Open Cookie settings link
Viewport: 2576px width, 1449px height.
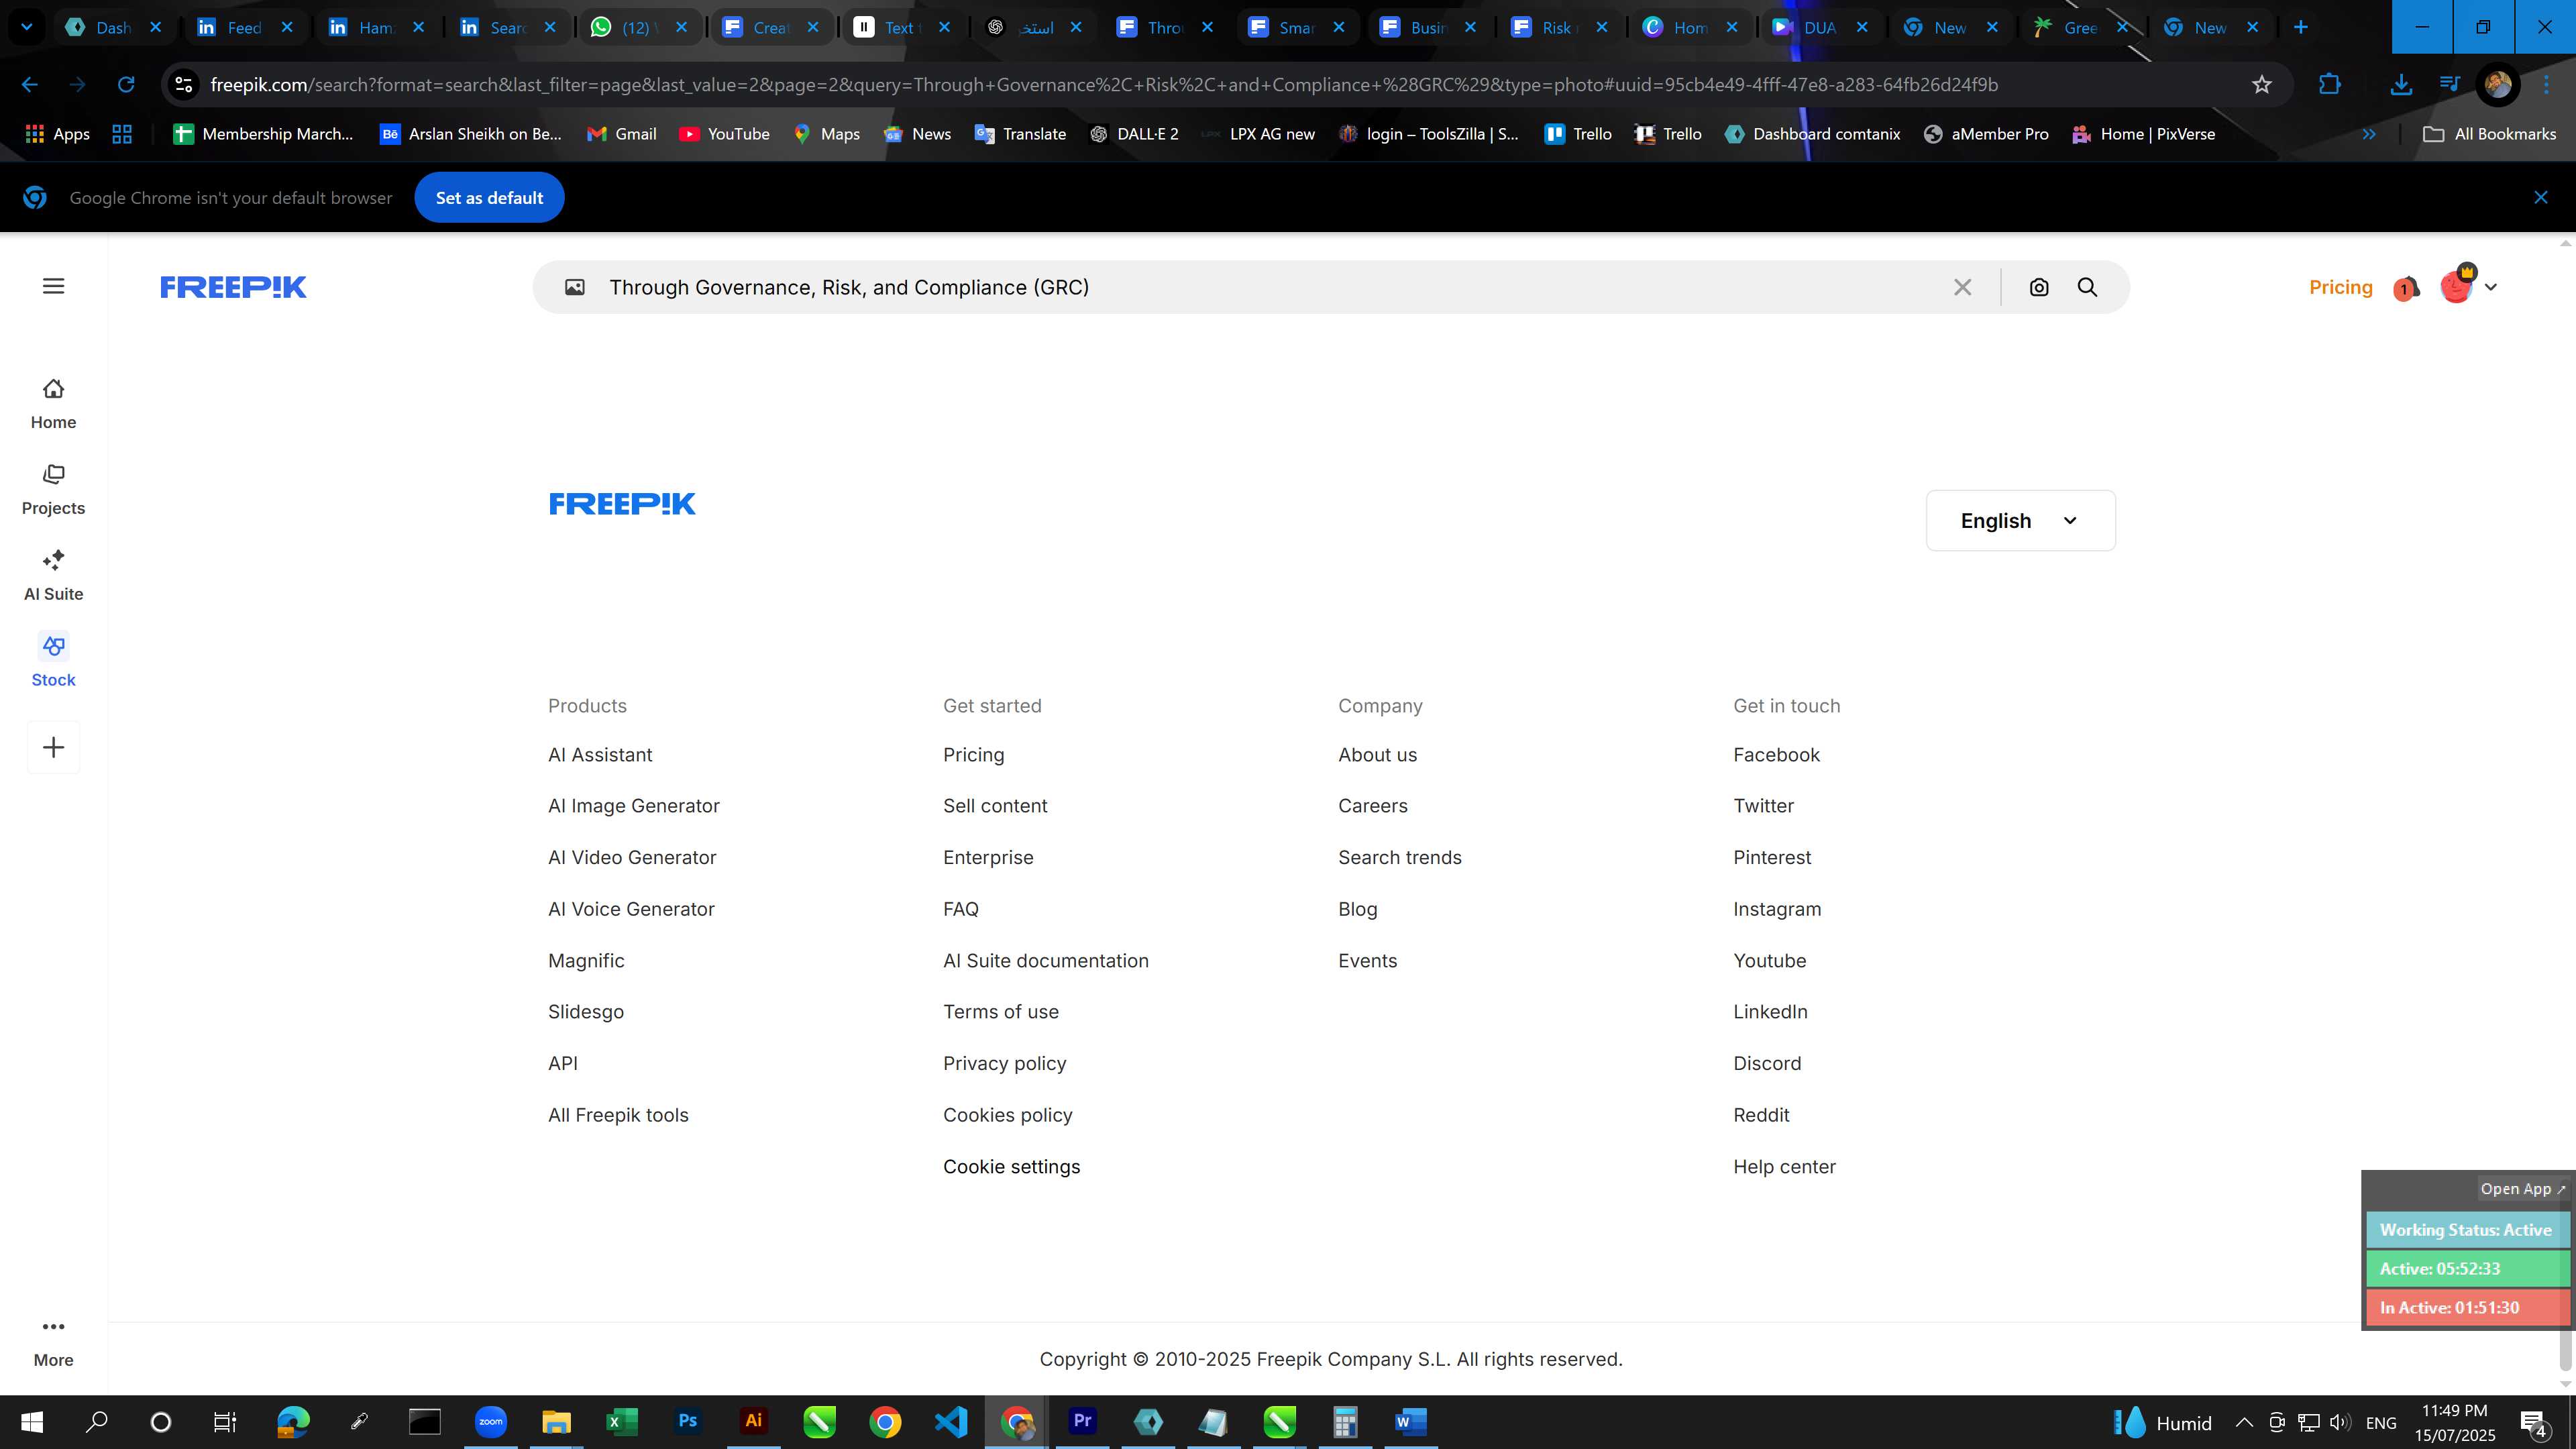(x=1011, y=1167)
